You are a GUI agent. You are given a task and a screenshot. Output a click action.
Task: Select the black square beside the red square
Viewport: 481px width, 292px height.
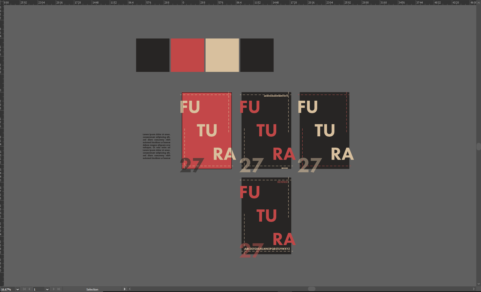coord(153,55)
